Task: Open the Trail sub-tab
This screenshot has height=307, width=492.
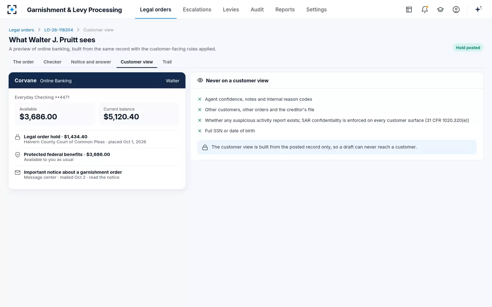Action: pos(167,62)
